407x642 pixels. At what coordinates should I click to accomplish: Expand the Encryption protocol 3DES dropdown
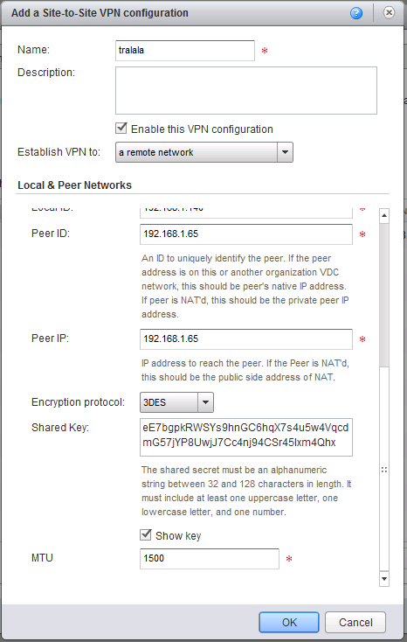(176, 402)
